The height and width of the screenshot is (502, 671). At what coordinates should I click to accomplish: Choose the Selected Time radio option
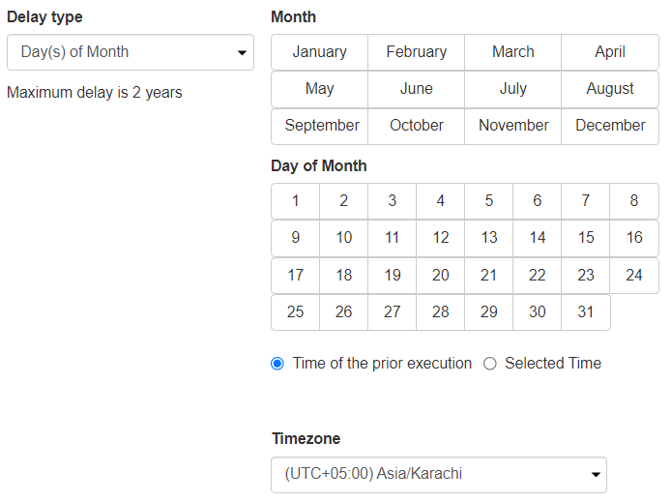pos(490,364)
